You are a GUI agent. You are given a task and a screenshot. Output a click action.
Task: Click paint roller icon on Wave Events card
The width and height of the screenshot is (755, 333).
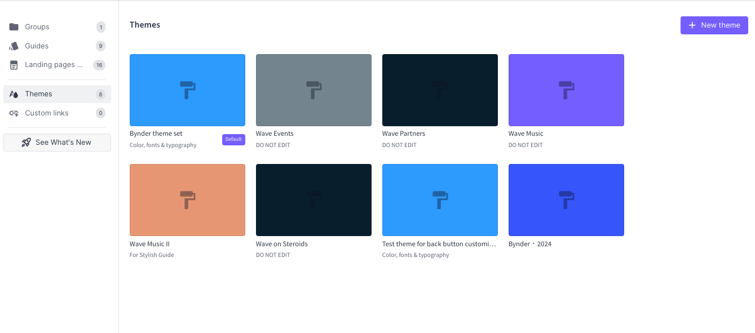[314, 90]
